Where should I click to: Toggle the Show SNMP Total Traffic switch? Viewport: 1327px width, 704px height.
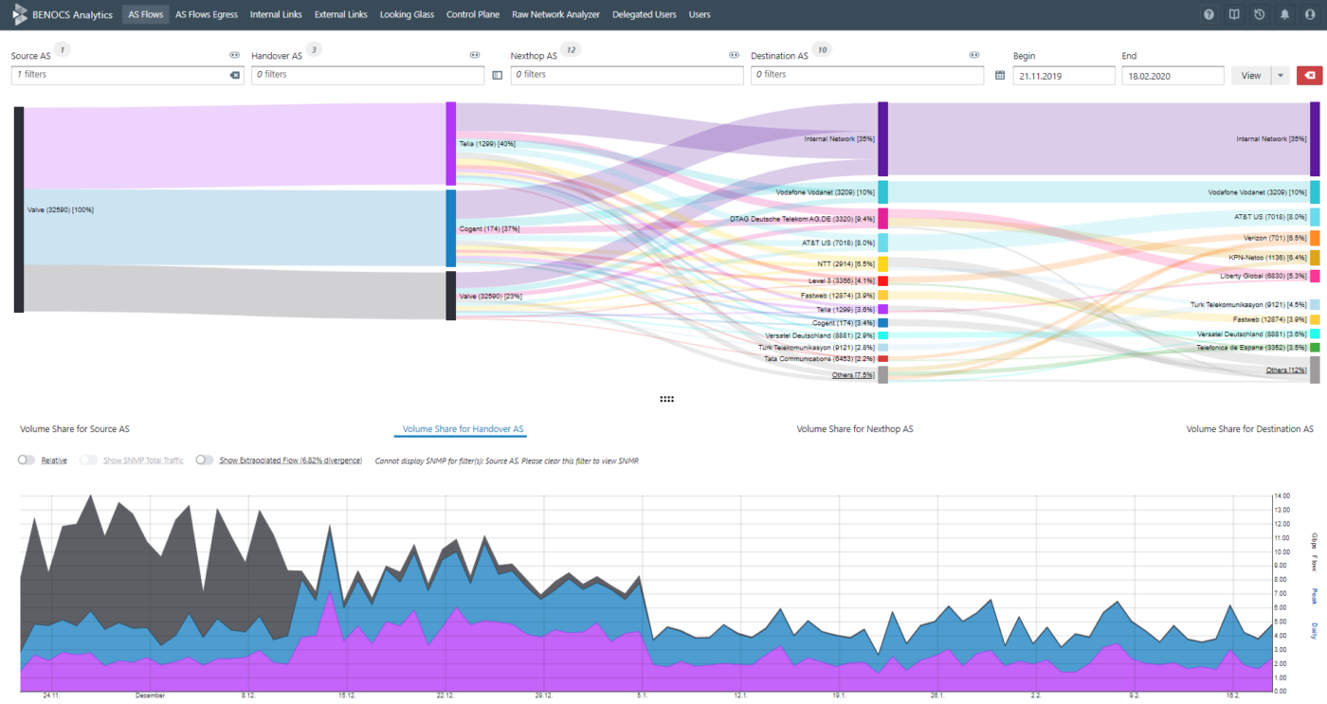[x=89, y=460]
